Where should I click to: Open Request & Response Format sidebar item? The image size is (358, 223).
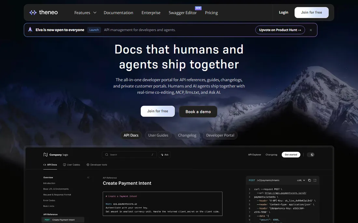click(x=57, y=194)
